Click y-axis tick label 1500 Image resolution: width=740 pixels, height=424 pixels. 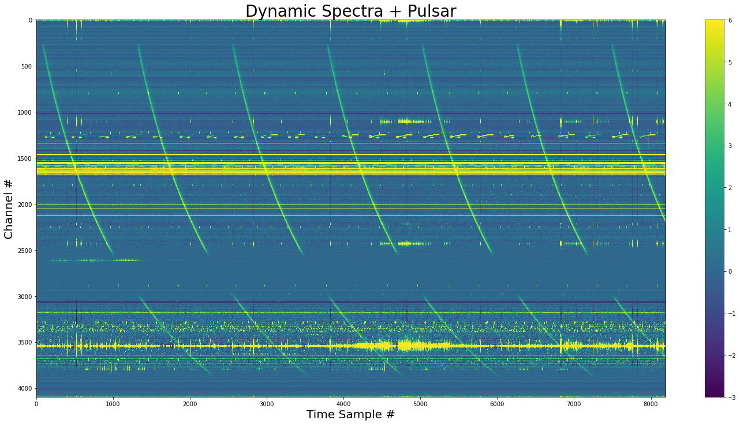[x=25, y=158]
